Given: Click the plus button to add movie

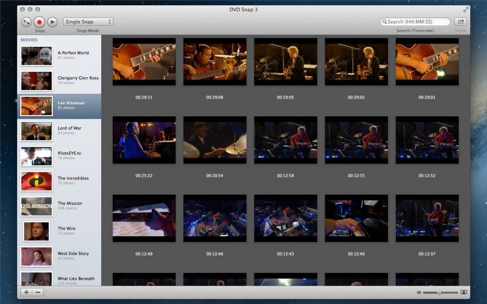Looking at the screenshot, I should [26, 292].
